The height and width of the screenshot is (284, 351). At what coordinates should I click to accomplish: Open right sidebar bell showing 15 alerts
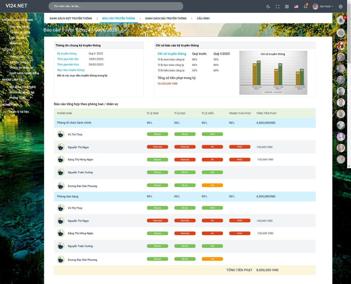pos(341,20)
